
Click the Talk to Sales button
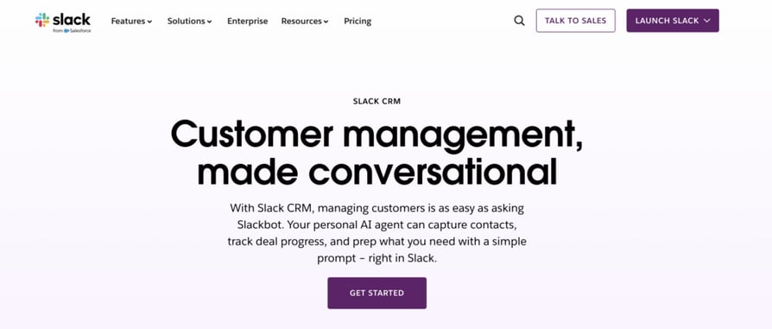(x=576, y=21)
